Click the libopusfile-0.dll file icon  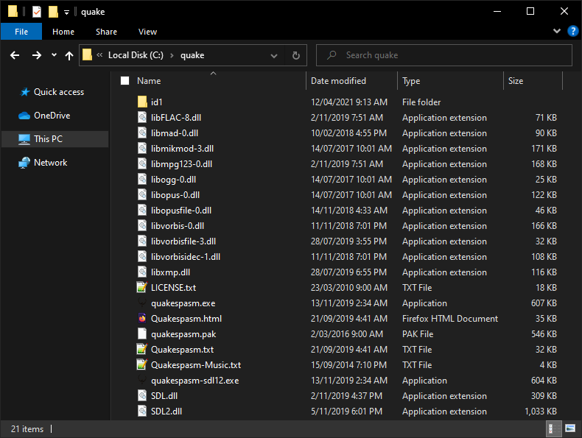(142, 211)
